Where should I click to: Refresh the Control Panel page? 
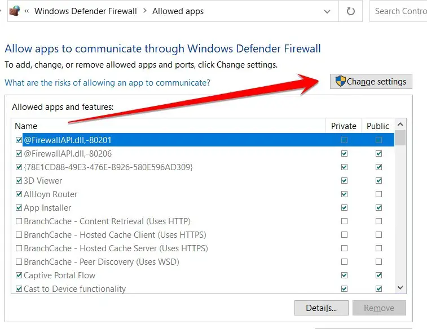coord(350,11)
